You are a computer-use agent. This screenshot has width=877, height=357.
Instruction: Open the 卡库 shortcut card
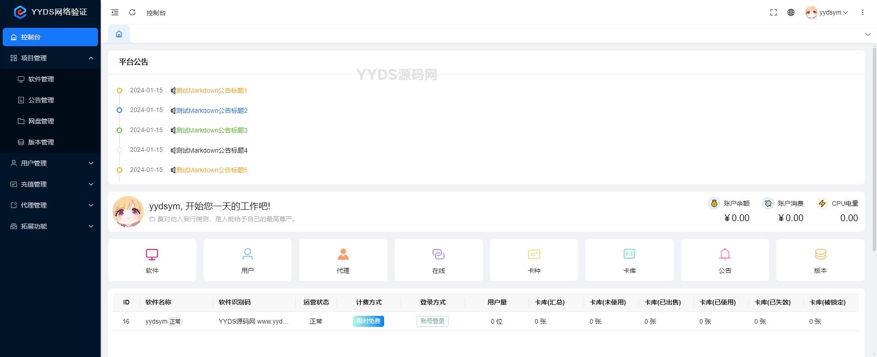(x=629, y=260)
